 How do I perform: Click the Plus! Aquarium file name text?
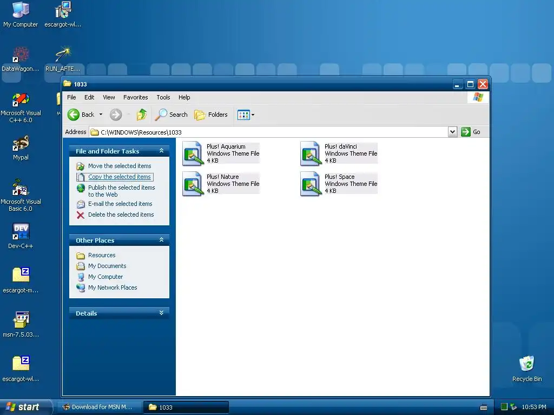pos(226,146)
